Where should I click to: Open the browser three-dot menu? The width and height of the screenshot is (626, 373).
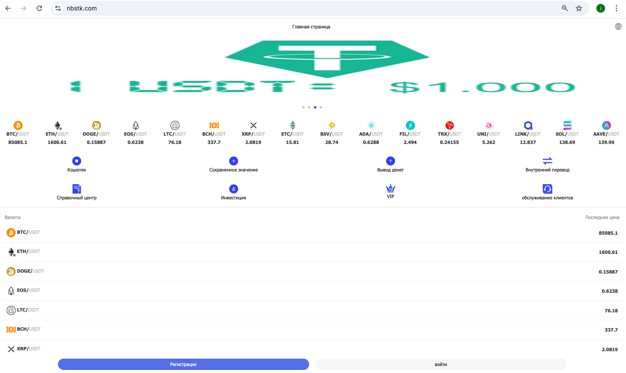point(616,8)
